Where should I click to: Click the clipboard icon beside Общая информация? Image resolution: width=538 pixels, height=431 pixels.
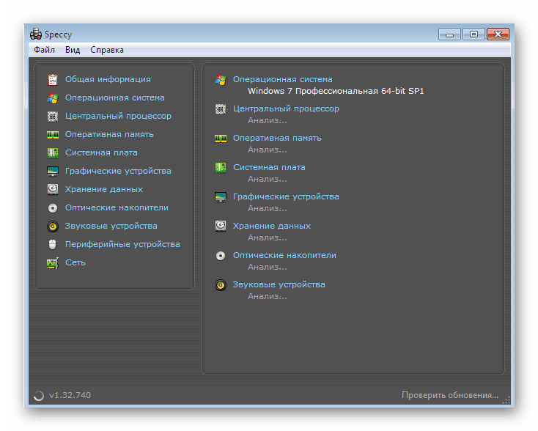(53, 80)
